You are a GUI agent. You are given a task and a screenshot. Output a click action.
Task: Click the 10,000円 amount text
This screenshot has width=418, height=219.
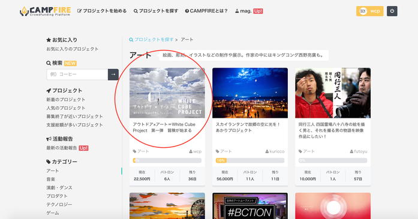point(308,179)
